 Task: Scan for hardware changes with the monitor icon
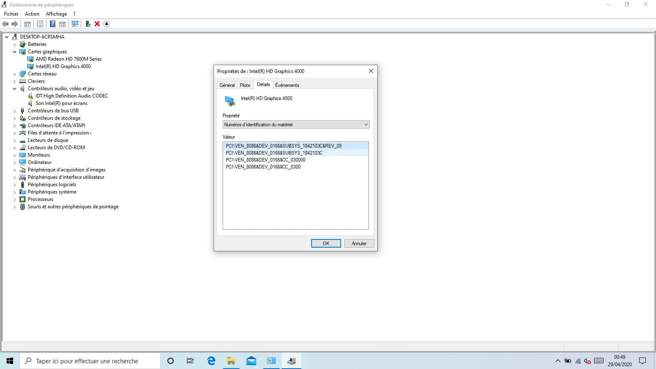point(75,24)
